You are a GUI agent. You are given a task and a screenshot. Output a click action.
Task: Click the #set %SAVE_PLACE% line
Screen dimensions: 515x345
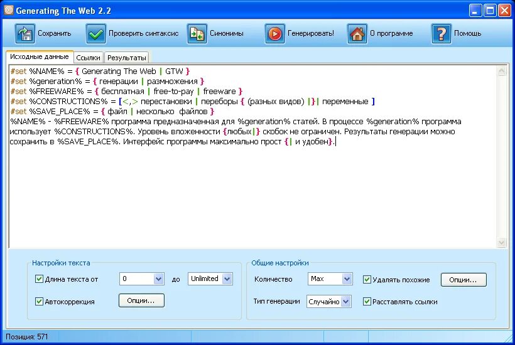112,112
